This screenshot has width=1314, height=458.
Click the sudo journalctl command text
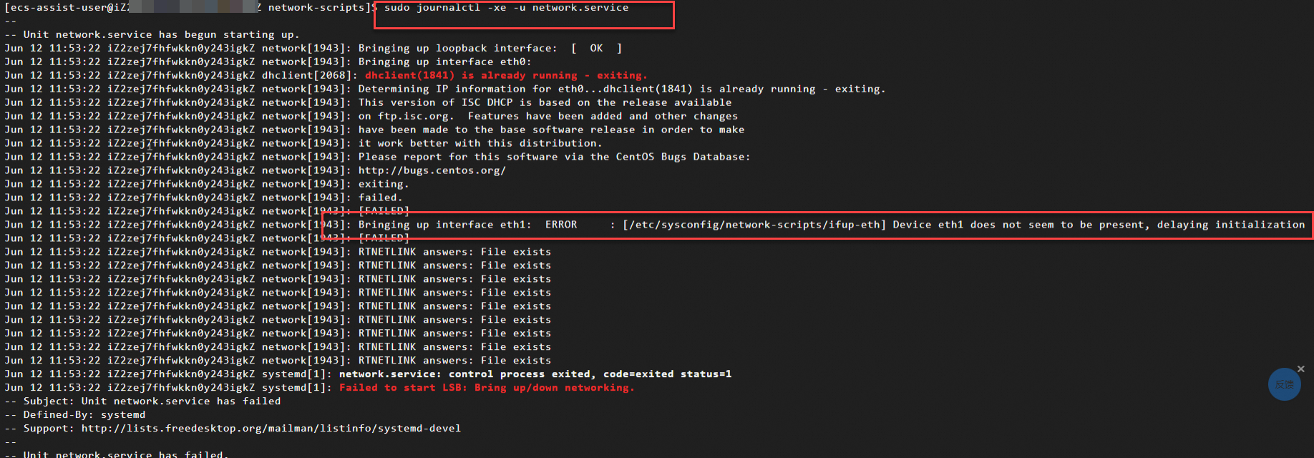pos(506,7)
